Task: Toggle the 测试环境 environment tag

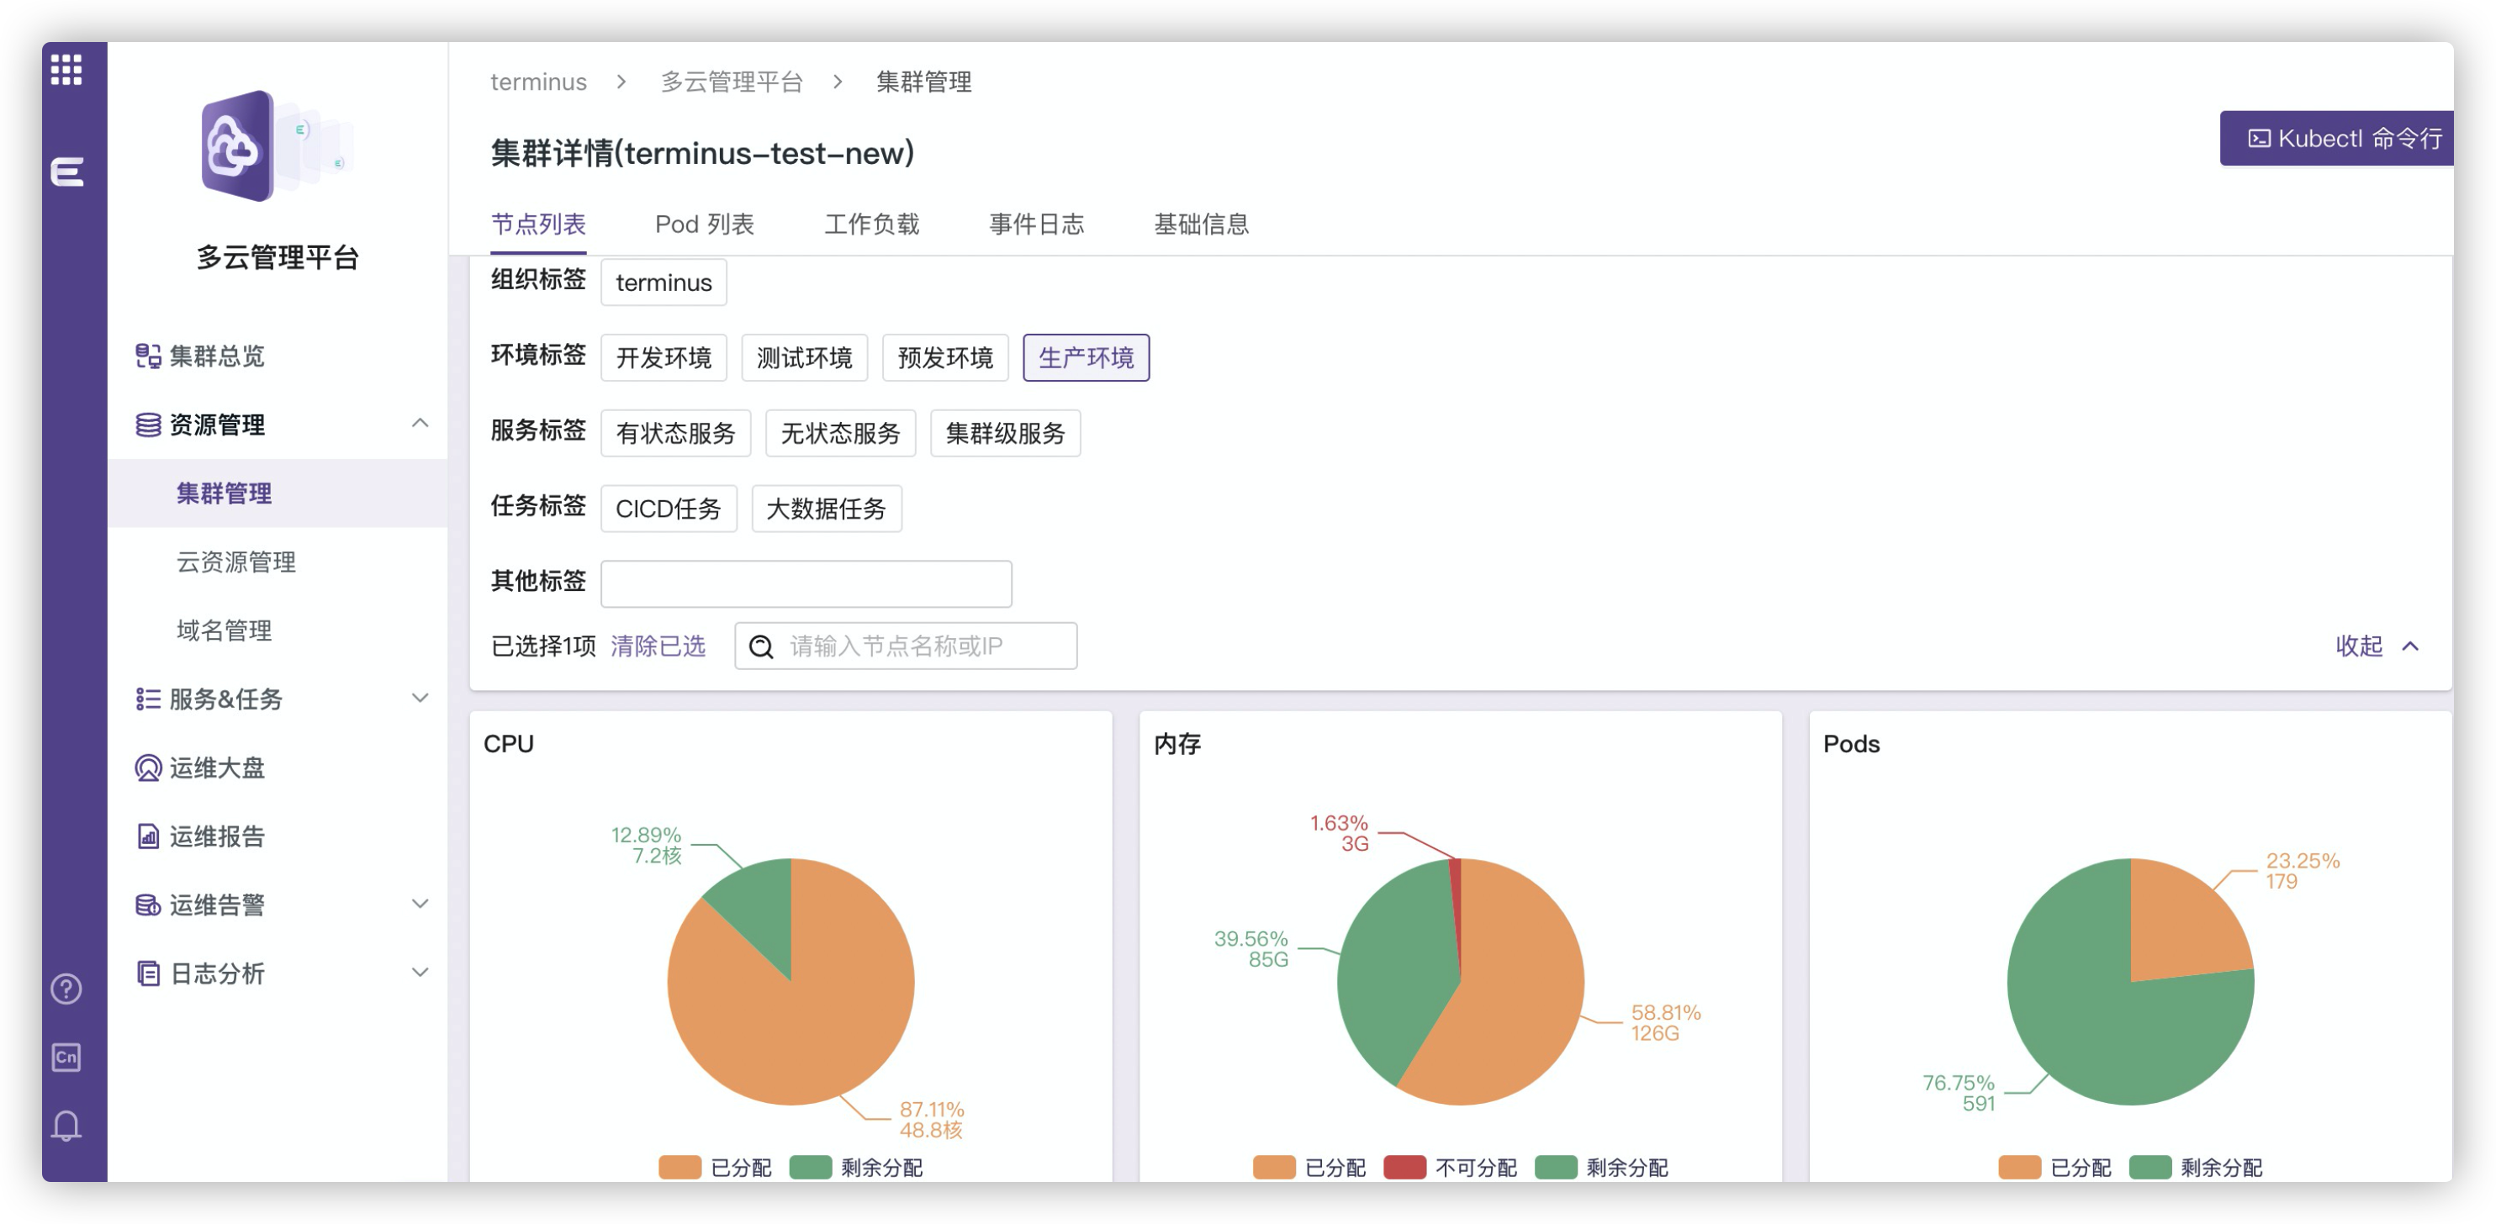Action: (x=804, y=357)
